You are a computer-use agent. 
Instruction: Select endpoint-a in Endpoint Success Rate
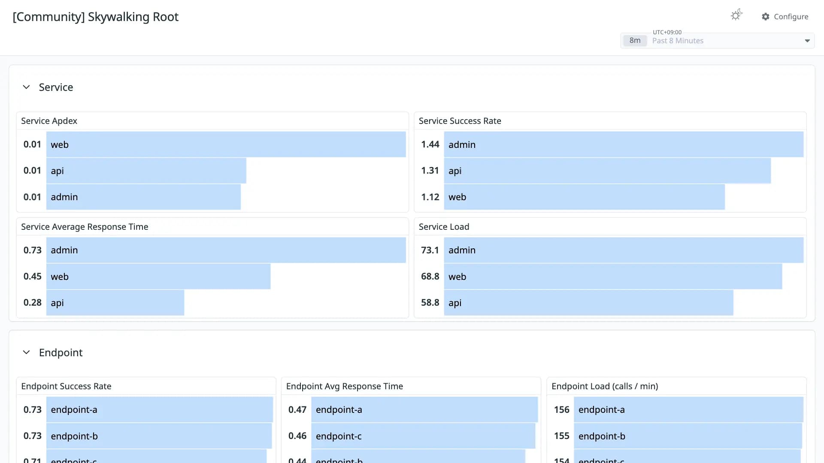[x=160, y=409]
